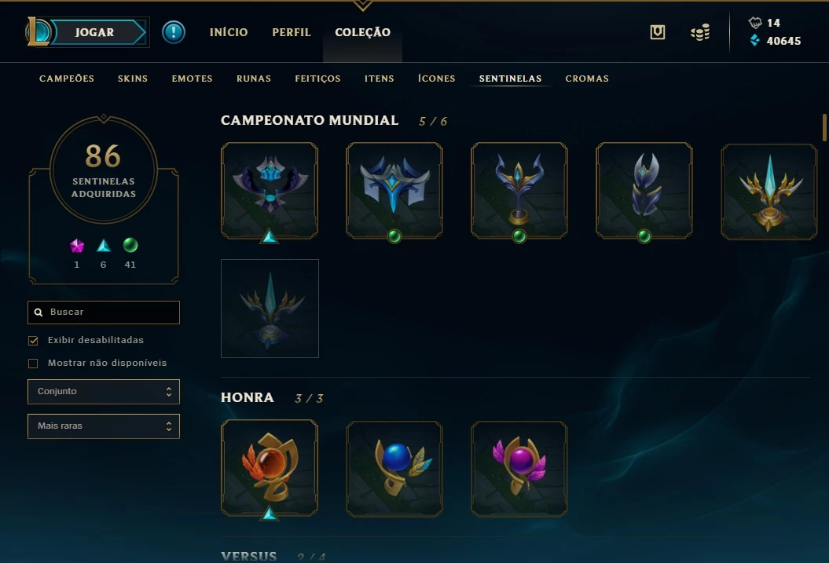Switch to the Skins tab
This screenshot has width=829, height=563.
point(133,79)
